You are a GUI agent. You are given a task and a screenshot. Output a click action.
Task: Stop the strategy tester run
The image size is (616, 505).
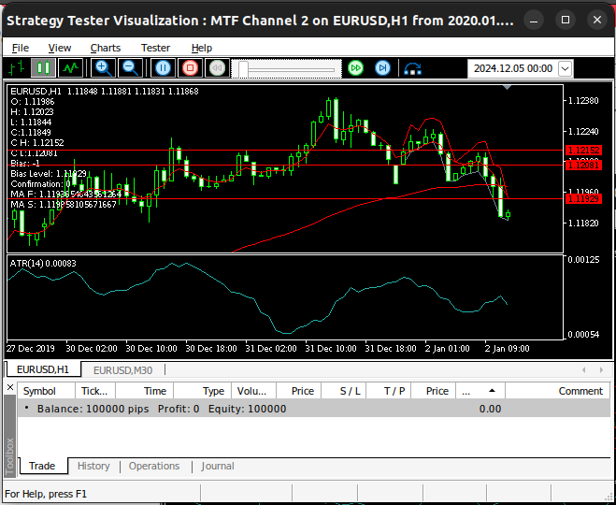(x=190, y=68)
